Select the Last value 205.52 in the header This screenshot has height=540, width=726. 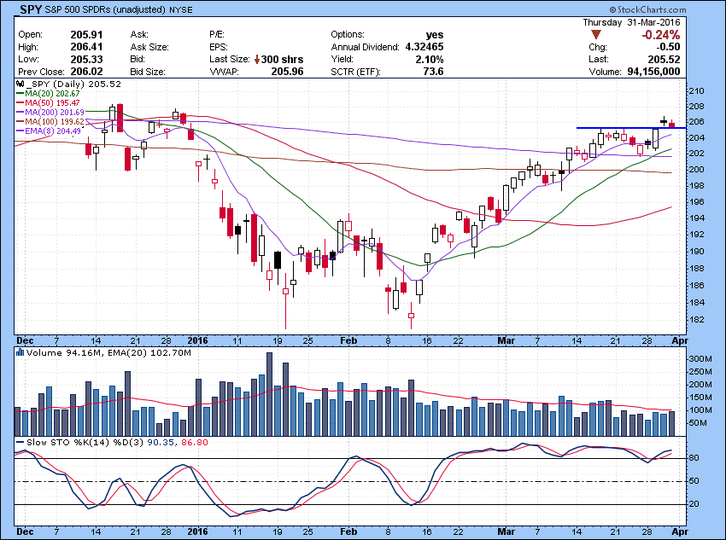[x=664, y=60]
